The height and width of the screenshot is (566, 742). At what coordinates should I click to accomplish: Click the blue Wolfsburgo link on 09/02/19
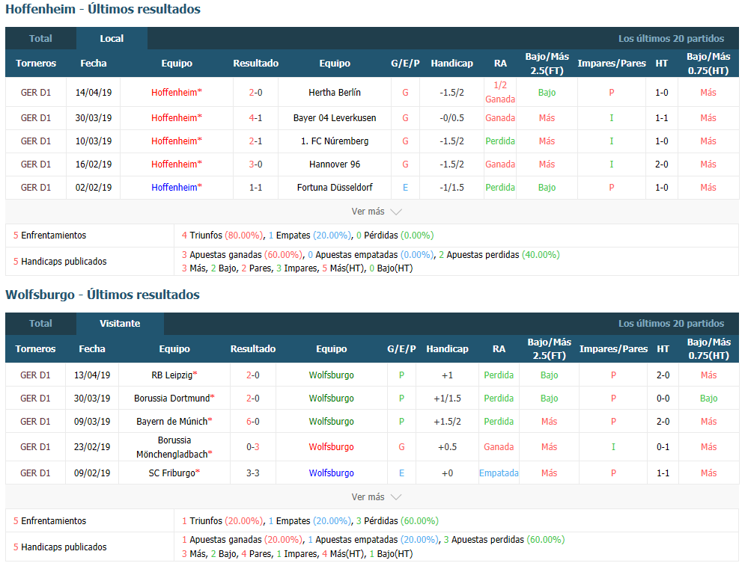(331, 473)
